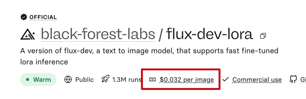The width and height of the screenshot is (306, 99).
Task: Open the $0.032 per image pricing link
Action: [x=187, y=80]
